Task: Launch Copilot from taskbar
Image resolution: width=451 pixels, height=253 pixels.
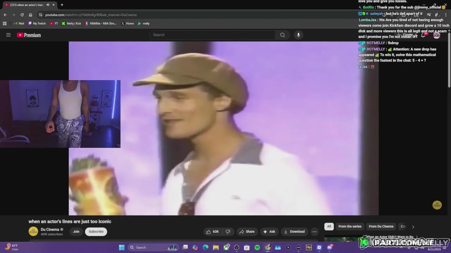Action: coord(195,247)
